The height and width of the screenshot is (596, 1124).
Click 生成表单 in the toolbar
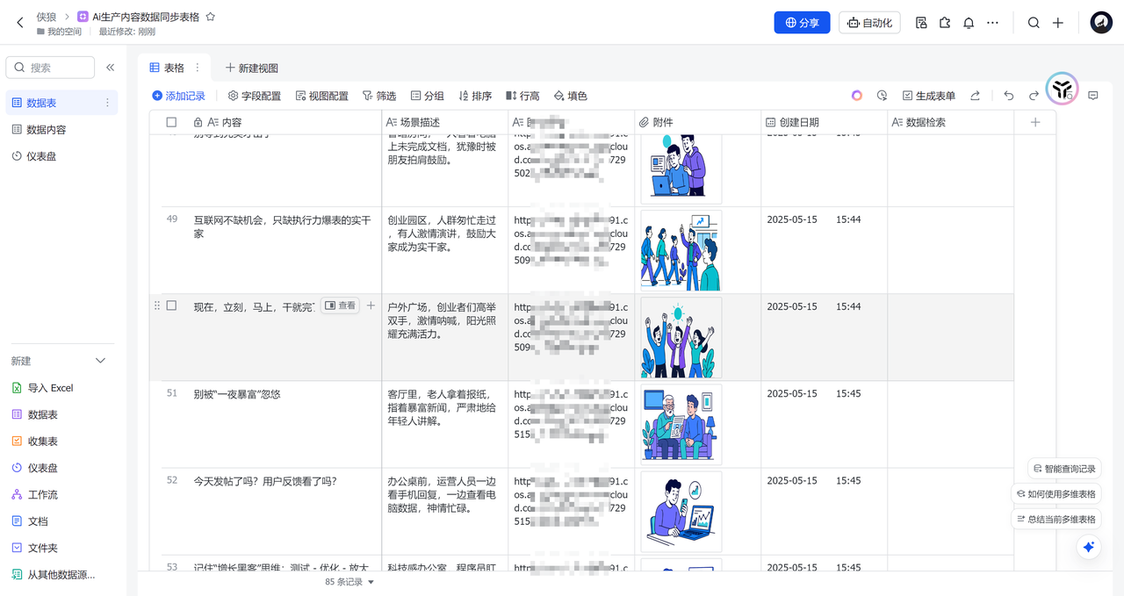pyautogui.click(x=929, y=96)
